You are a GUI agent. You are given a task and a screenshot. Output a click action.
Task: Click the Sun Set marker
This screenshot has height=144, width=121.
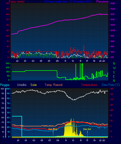(x=87, y=129)
